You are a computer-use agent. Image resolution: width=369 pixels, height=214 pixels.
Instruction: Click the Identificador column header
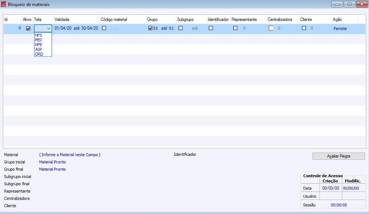click(218, 20)
